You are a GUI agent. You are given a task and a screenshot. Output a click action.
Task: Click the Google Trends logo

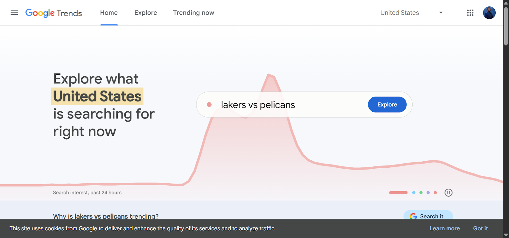pyautogui.click(x=53, y=13)
